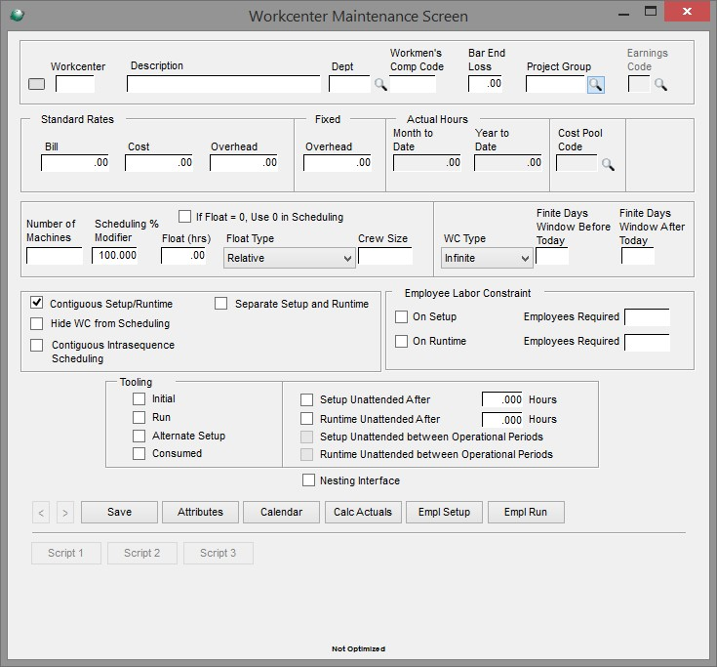Click the application globe icon in title bar
Viewport: 717px width, 667px height.
(x=17, y=16)
